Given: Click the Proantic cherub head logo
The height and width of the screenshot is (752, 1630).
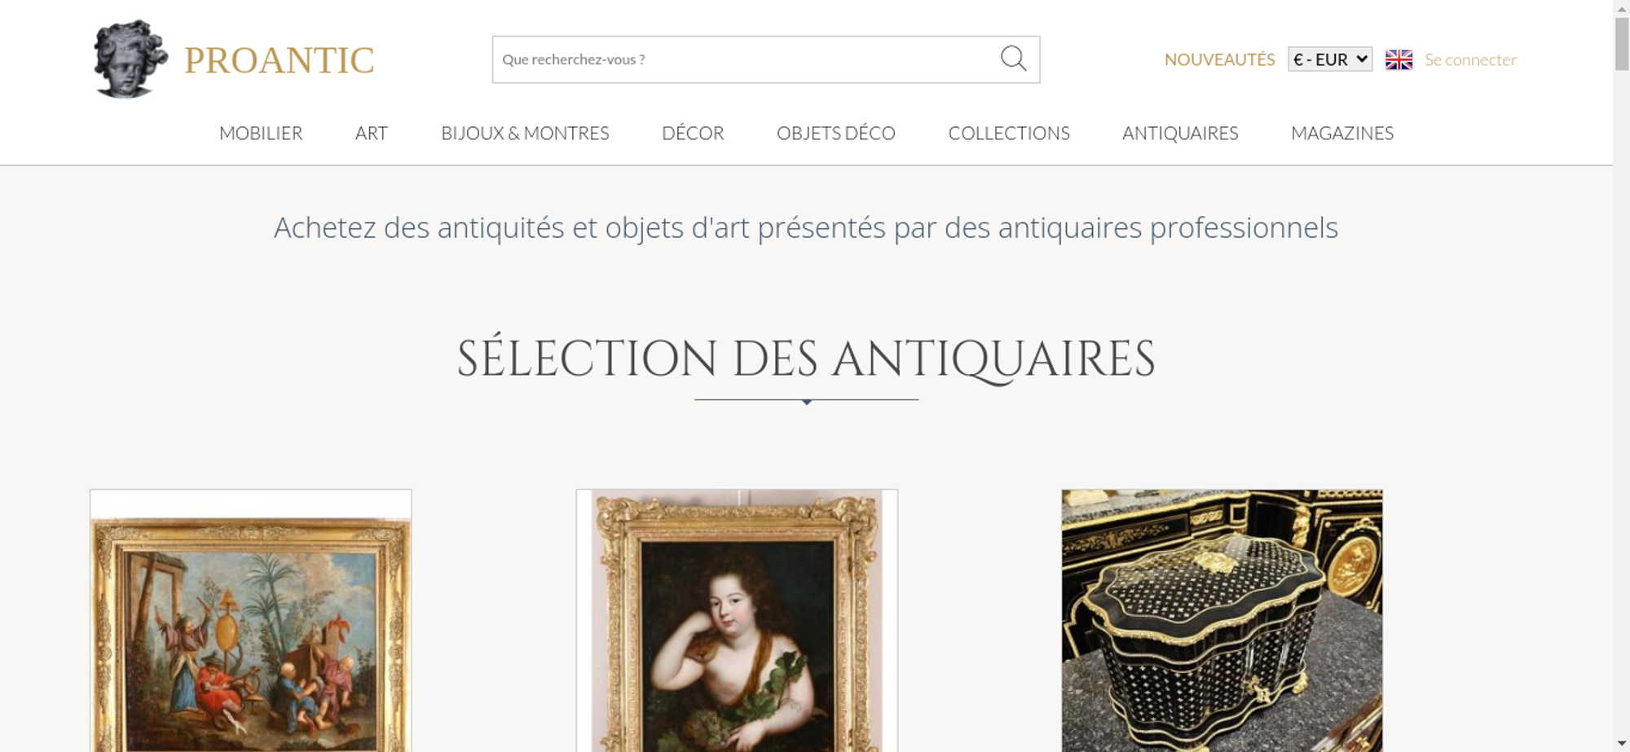Looking at the screenshot, I should pyautogui.click(x=130, y=59).
